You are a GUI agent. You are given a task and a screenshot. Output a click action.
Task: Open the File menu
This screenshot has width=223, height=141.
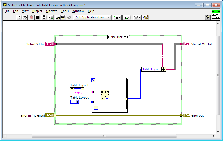pos(7,11)
